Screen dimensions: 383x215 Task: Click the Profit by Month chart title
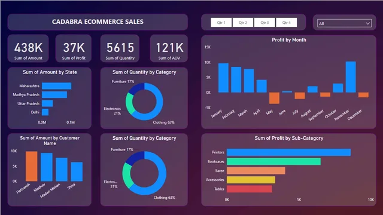tap(288, 40)
